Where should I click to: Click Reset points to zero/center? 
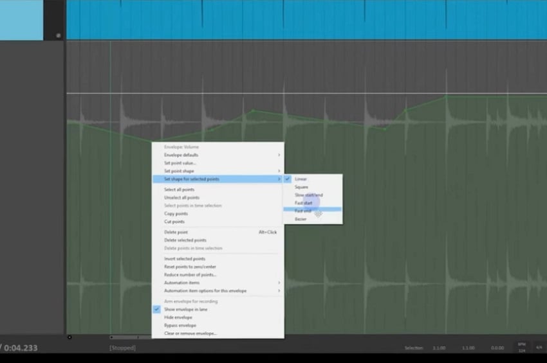pyautogui.click(x=218, y=267)
